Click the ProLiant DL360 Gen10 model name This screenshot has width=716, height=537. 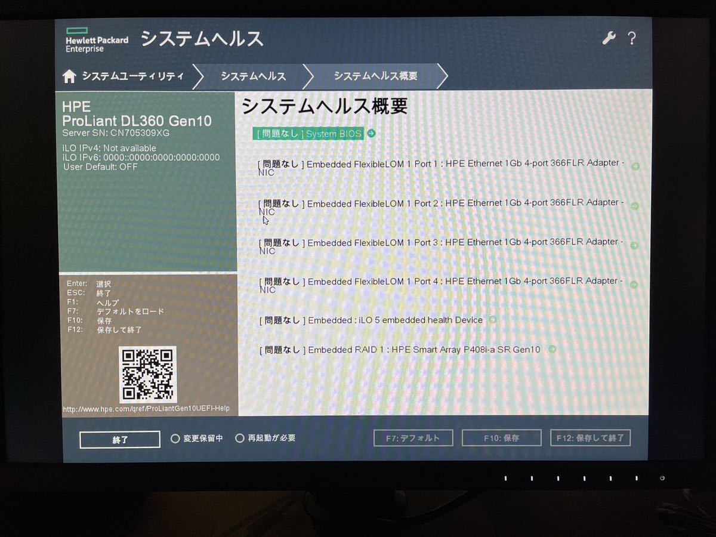pos(137,121)
